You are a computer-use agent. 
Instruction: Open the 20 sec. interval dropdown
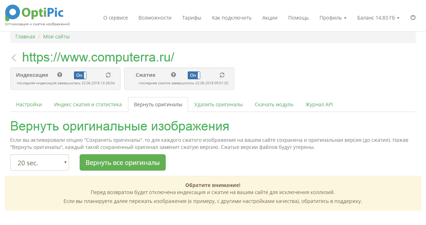[39, 163]
